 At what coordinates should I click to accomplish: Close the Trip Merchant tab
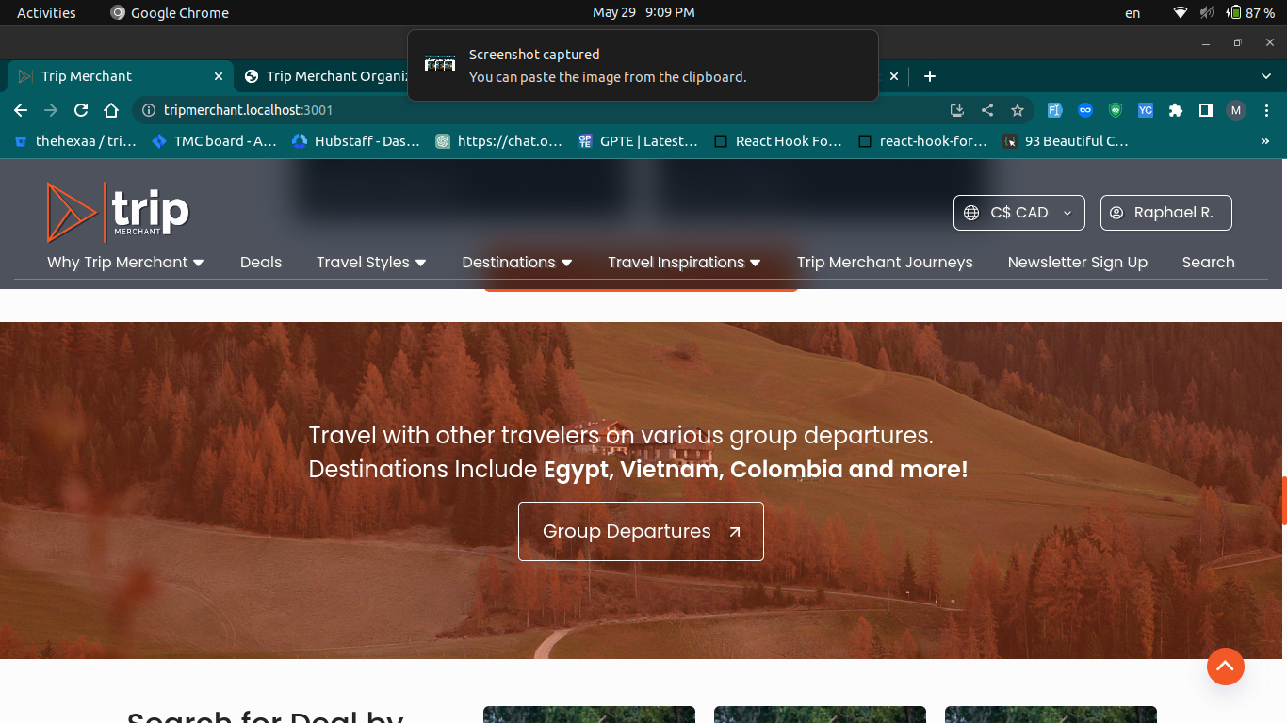(219, 76)
